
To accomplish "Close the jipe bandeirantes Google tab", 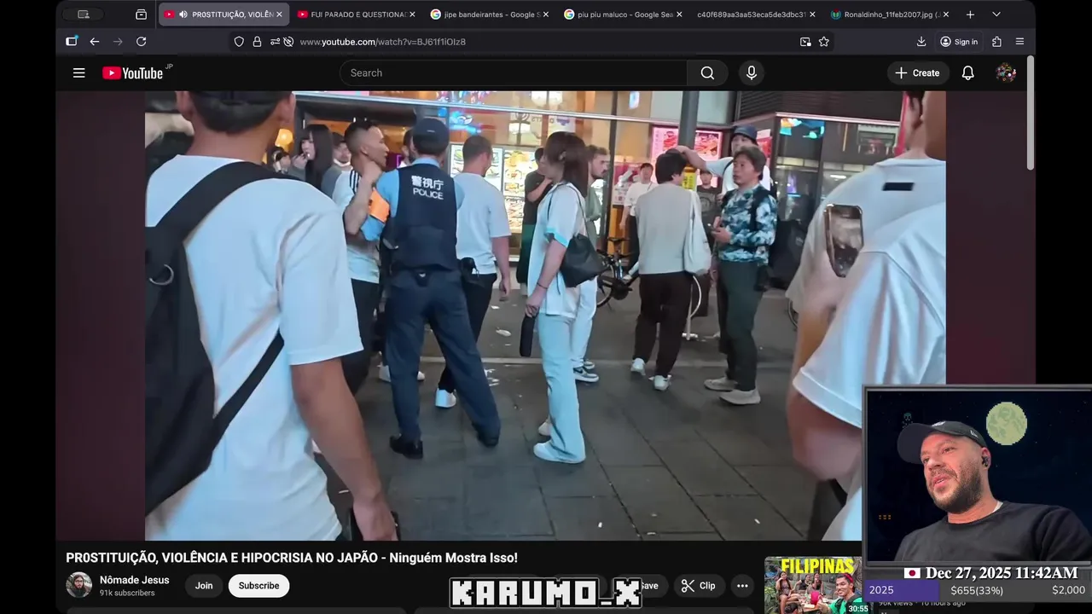I will coord(546,14).
